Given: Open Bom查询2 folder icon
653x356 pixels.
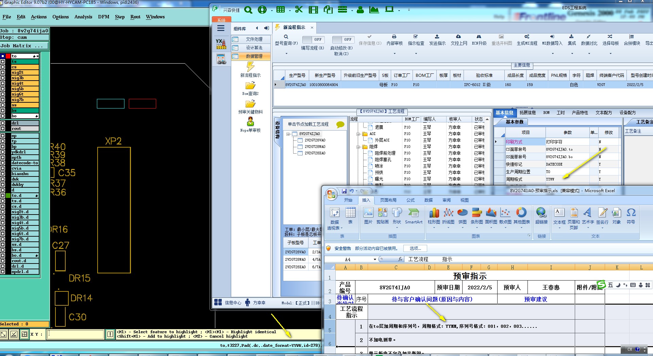Looking at the screenshot, I should click(x=250, y=85).
